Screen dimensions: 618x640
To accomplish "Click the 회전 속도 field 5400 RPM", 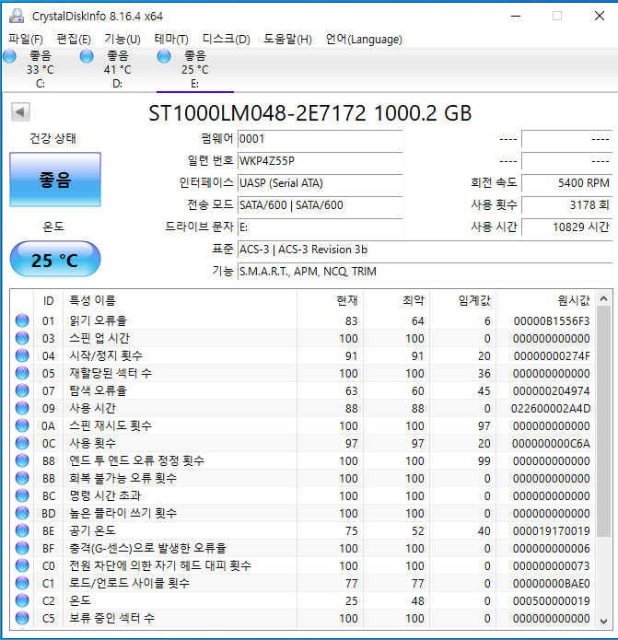I will pyautogui.click(x=567, y=183).
